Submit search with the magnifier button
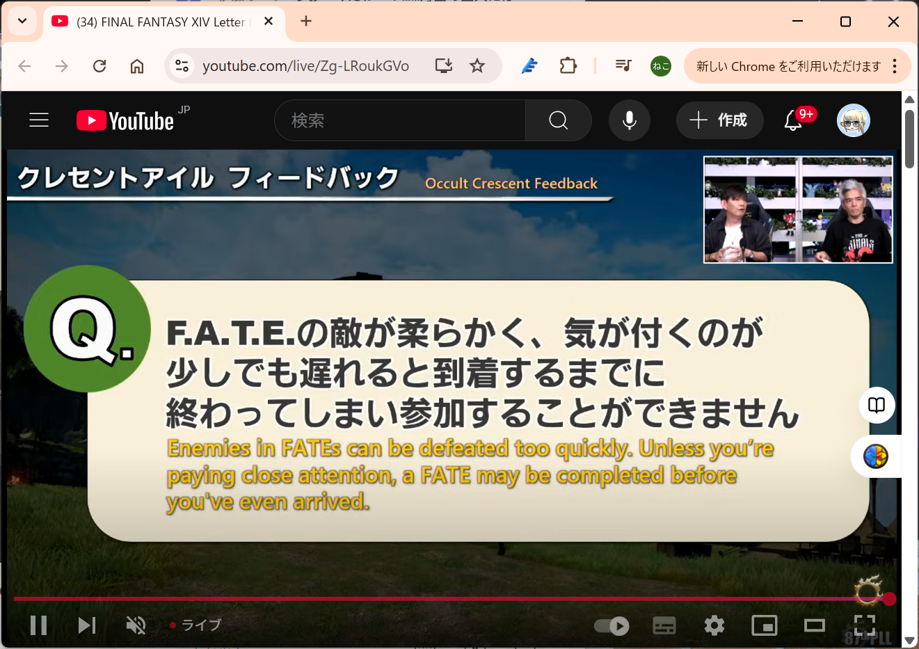919x649 pixels. click(x=559, y=120)
